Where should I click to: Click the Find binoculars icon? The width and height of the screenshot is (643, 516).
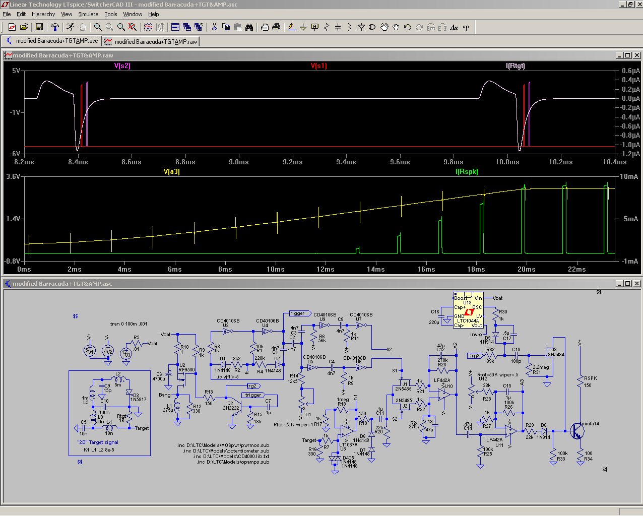(x=249, y=27)
